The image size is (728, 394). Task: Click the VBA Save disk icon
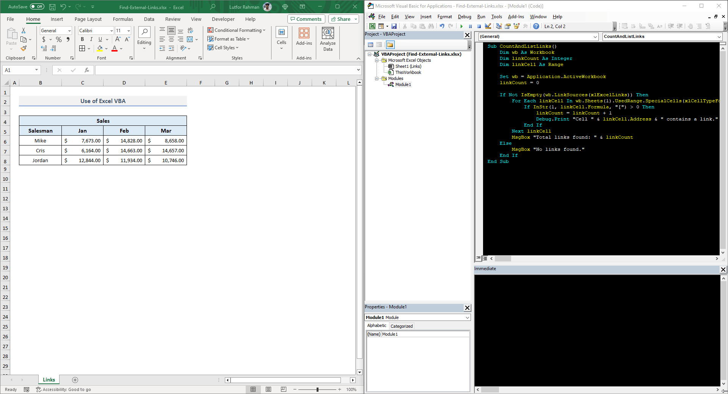394,27
